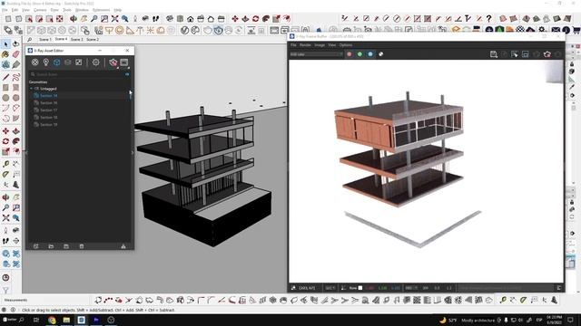Select the Rotated Rectangle tool

tap(16, 88)
